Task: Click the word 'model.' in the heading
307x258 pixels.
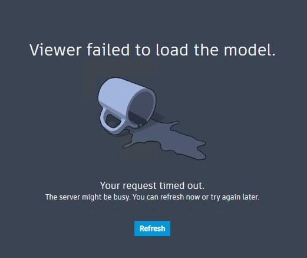Action: coord(249,50)
